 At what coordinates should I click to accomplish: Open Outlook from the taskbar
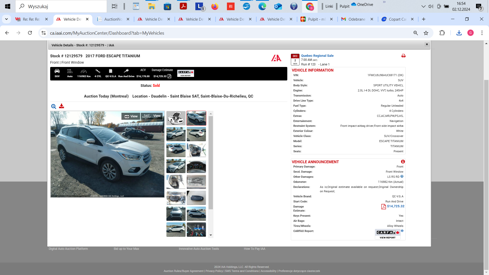coord(278,6)
